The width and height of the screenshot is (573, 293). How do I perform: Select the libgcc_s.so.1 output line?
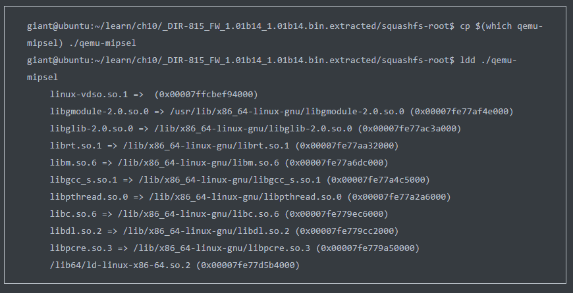240,179
